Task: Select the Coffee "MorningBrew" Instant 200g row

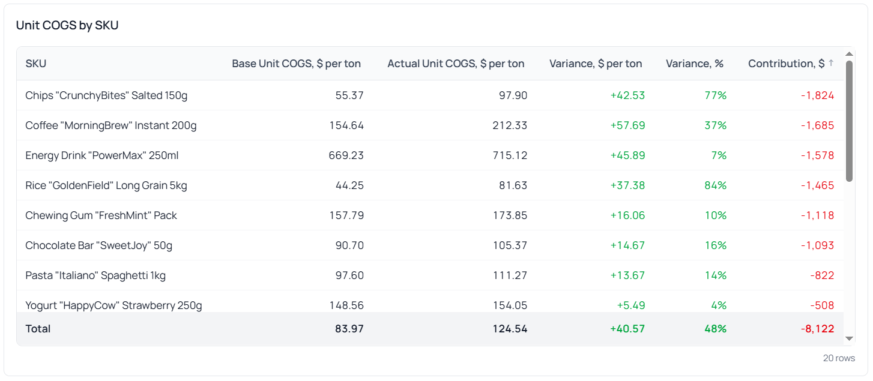Action: 110,125
